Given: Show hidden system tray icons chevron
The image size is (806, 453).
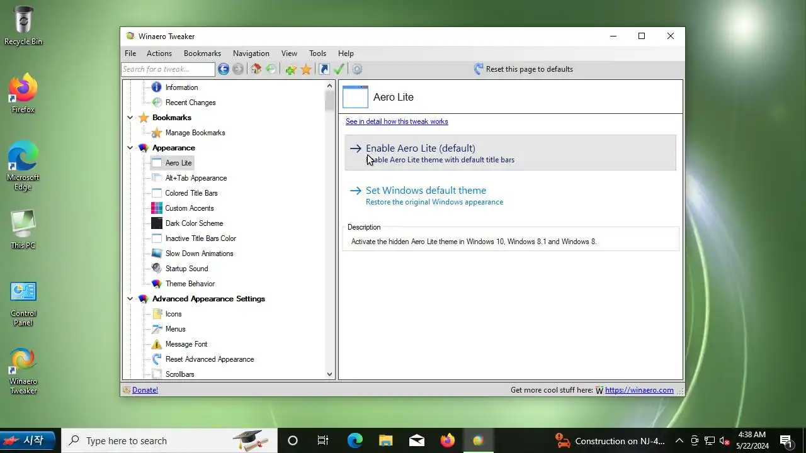Looking at the screenshot, I should [679, 440].
